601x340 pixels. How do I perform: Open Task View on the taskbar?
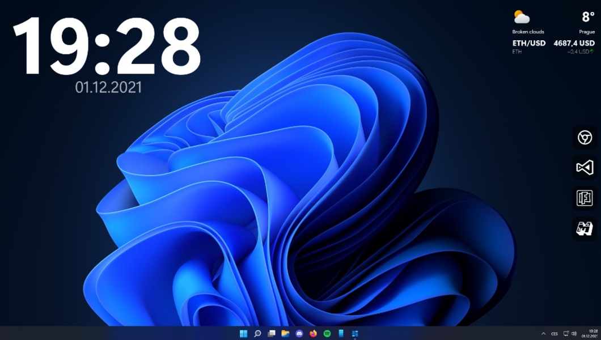272,333
